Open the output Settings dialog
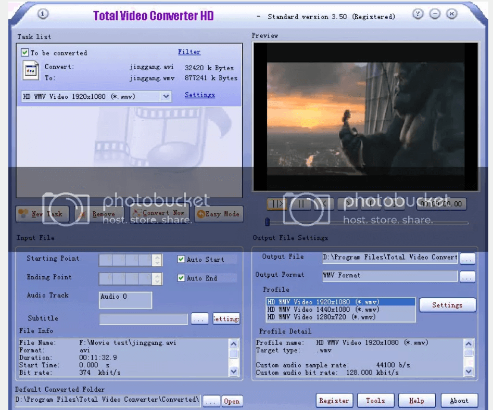This screenshot has width=493, height=410. pyautogui.click(x=447, y=305)
